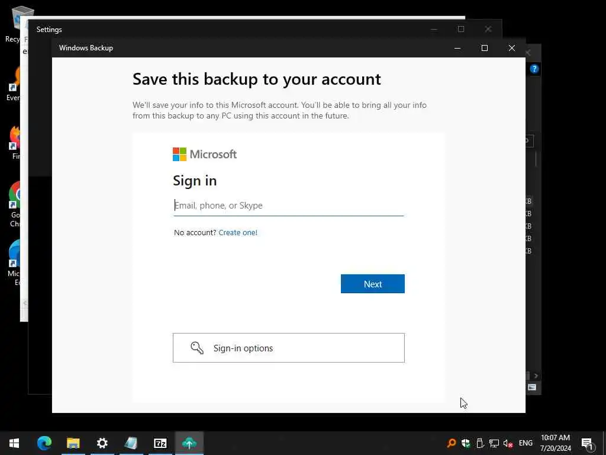Click the Windows Backup taskbar icon
The height and width of the screenshot is (455, 606).
[x=189, y=443]
